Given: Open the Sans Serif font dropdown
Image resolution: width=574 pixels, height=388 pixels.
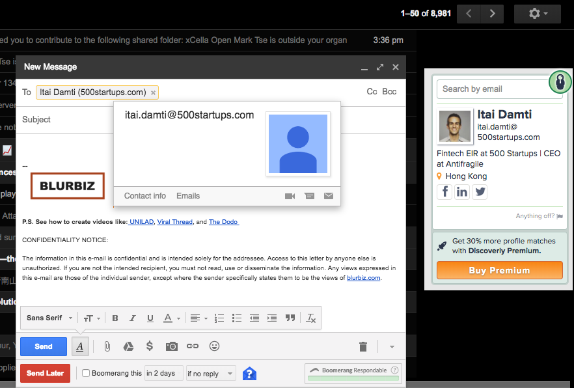Looking at the screenshot, I should pyautogui.click(x=49, y=318).
